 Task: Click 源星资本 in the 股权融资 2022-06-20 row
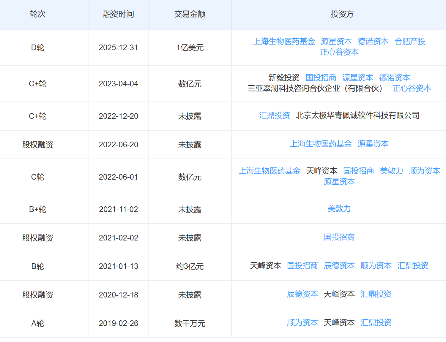[x=373, y=144]
